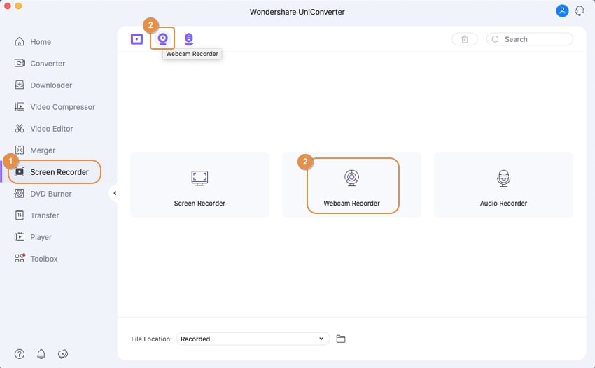Click the Search input field
The height and width of the screenshot is (368, 595).
click(530, 39)
